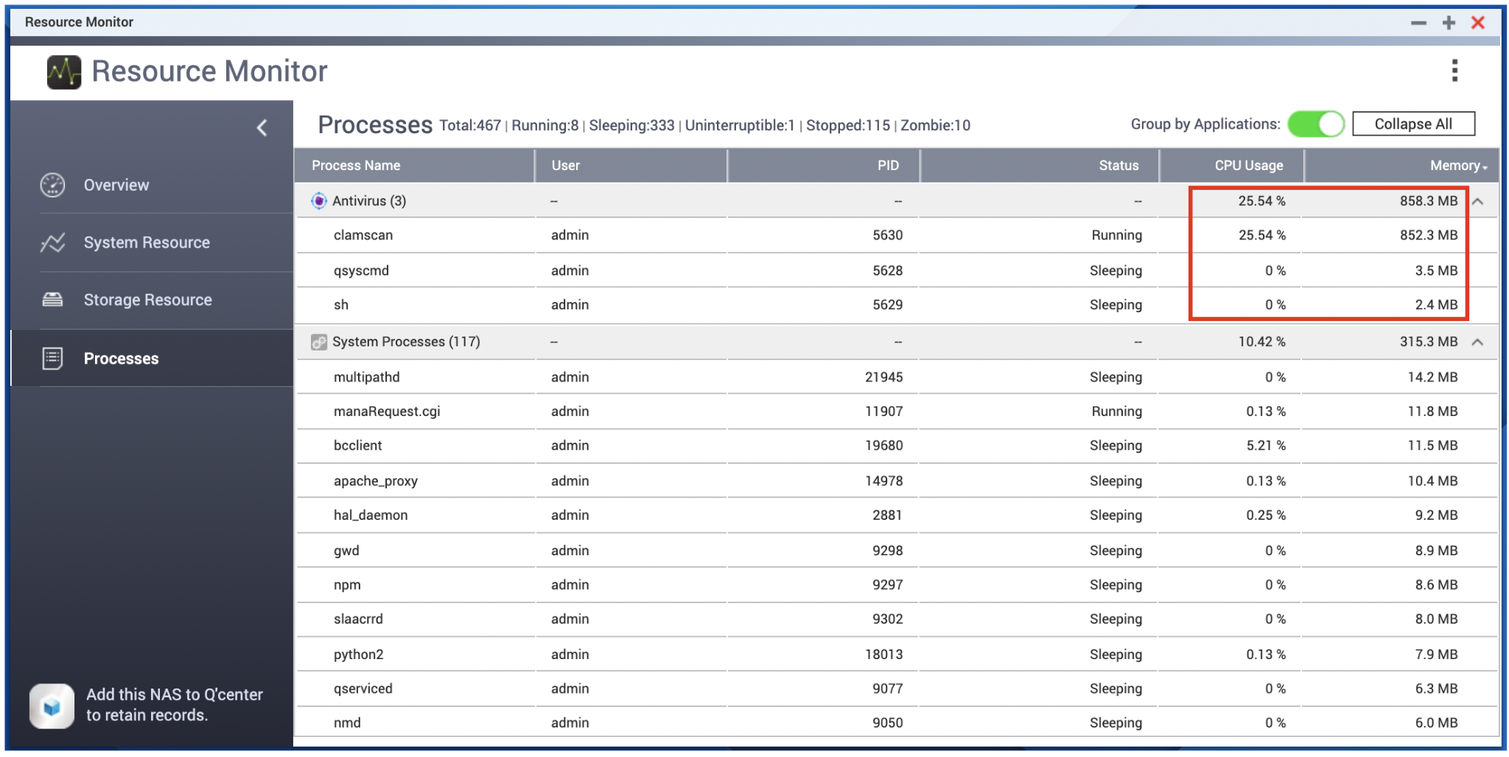The image size is (1509, 757).
Task: Click the Total:467 process count
Action: pos(470,125)
